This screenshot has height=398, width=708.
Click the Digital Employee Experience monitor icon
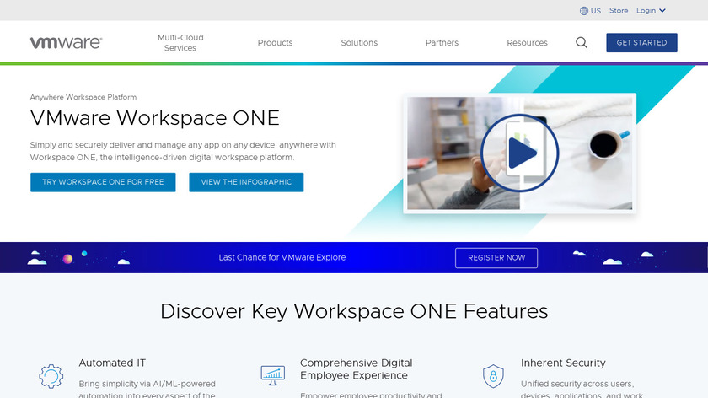[x=273, y=375]
